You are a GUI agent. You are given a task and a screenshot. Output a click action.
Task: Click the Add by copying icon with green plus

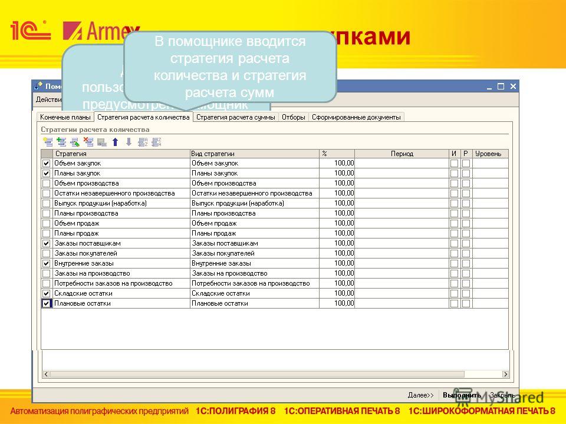pyautogui.click(x=61, y=142)
